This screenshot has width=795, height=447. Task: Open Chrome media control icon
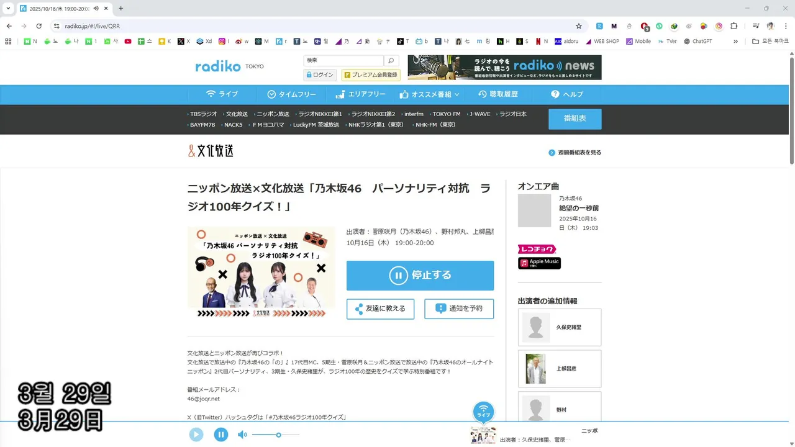756,26
